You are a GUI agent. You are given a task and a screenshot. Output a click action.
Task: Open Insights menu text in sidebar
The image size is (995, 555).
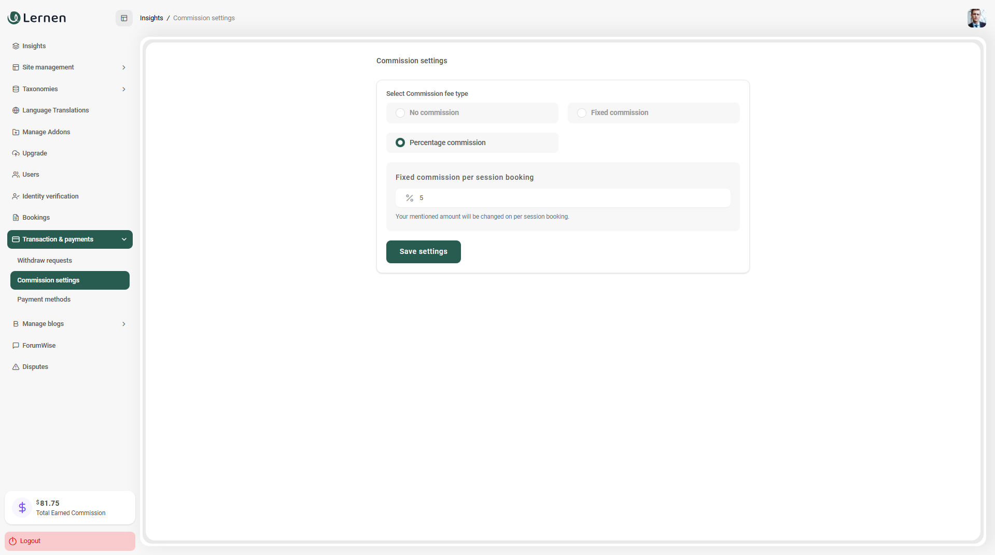pos(34,46)
